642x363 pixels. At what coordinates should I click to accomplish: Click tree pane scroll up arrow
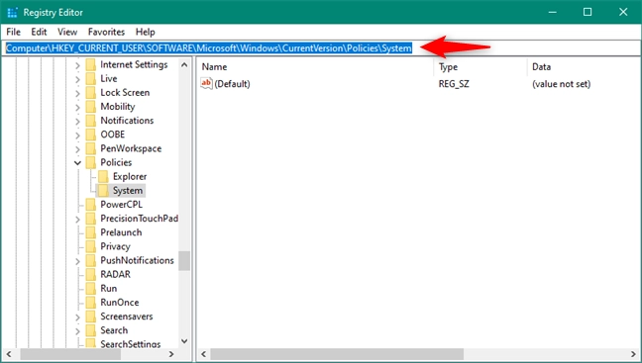[184, 64]
